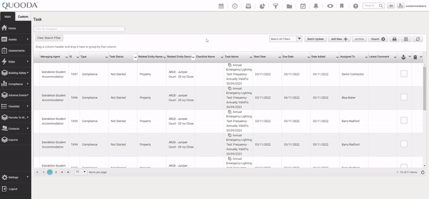Click the eye watch icon in header

tap(330, 6)
